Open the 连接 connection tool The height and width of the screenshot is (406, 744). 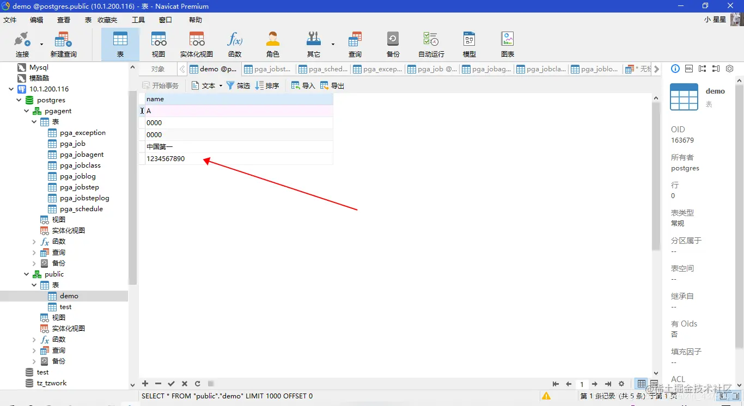(22, 44)
